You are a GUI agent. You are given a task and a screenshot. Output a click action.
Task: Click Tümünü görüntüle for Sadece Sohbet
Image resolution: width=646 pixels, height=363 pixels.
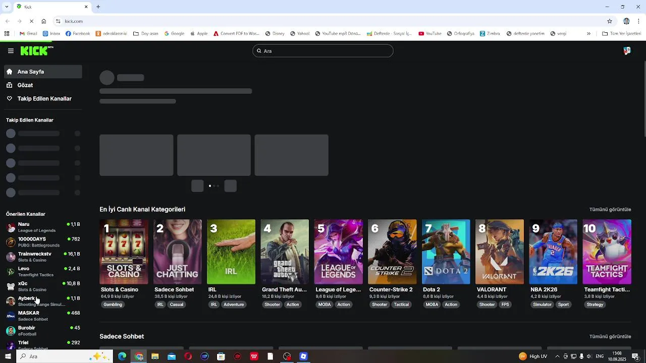click(x=610, y=336)
